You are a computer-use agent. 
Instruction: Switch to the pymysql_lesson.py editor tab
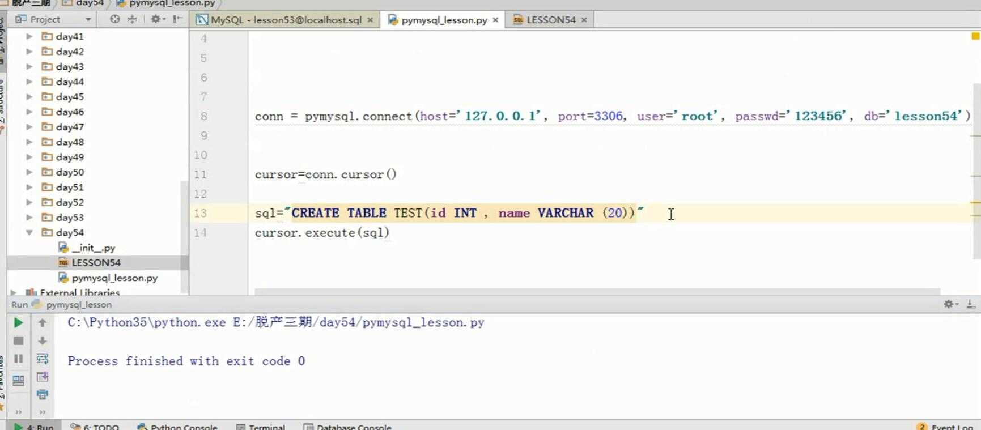(444, 20)
